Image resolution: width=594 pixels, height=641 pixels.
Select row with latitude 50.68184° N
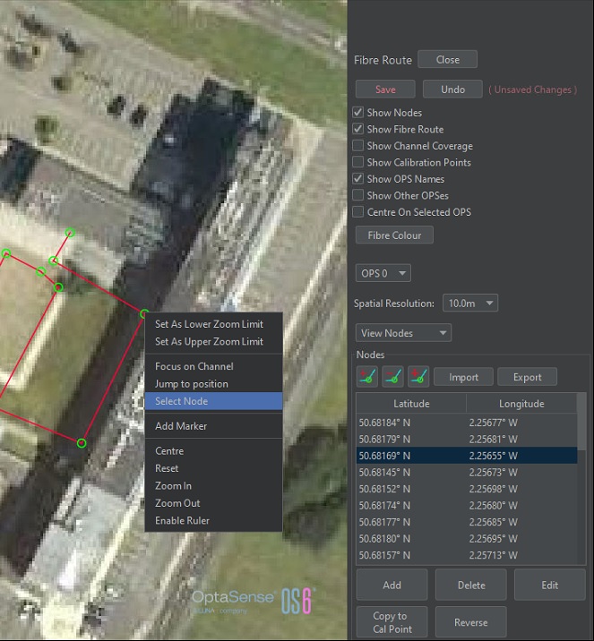coord(467,423)
